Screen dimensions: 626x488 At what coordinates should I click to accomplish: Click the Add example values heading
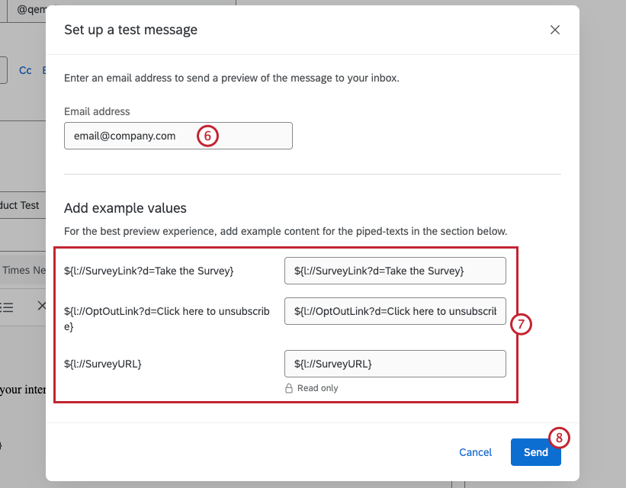(125, 207)
